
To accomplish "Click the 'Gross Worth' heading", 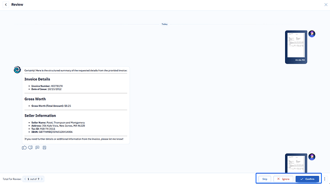I will (35, 99).
